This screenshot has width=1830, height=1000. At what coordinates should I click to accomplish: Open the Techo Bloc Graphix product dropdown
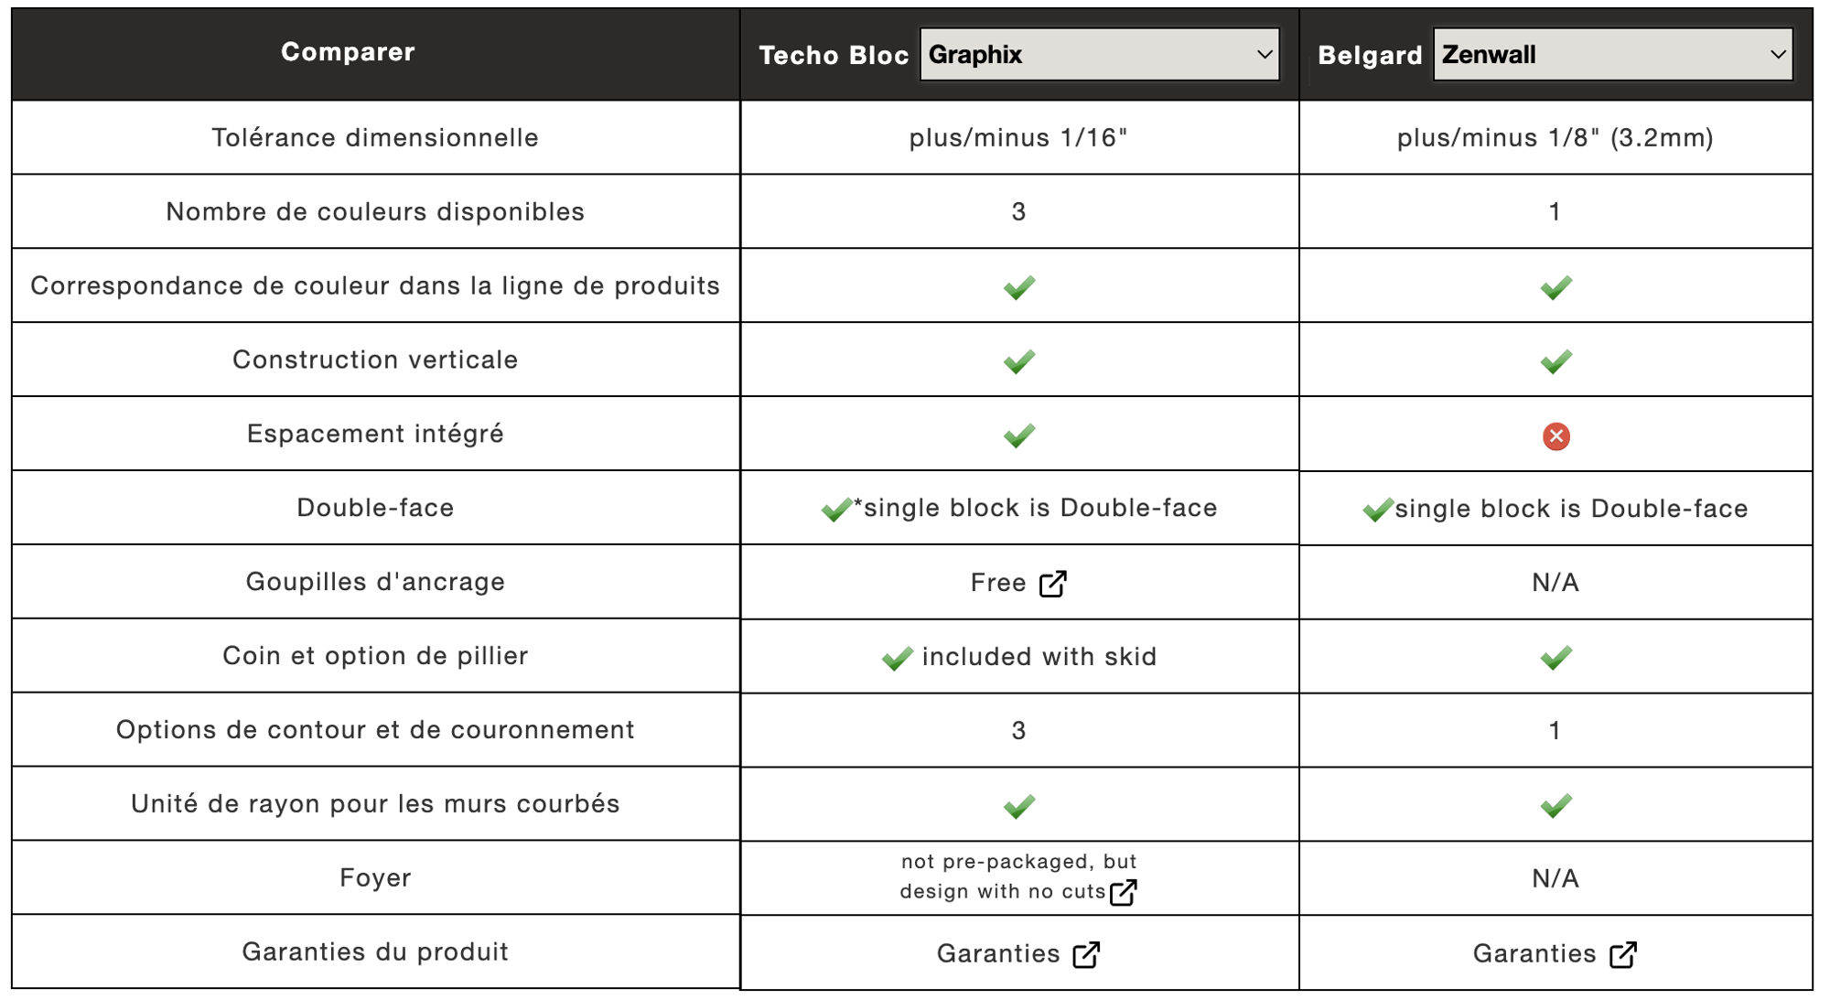1099,55
